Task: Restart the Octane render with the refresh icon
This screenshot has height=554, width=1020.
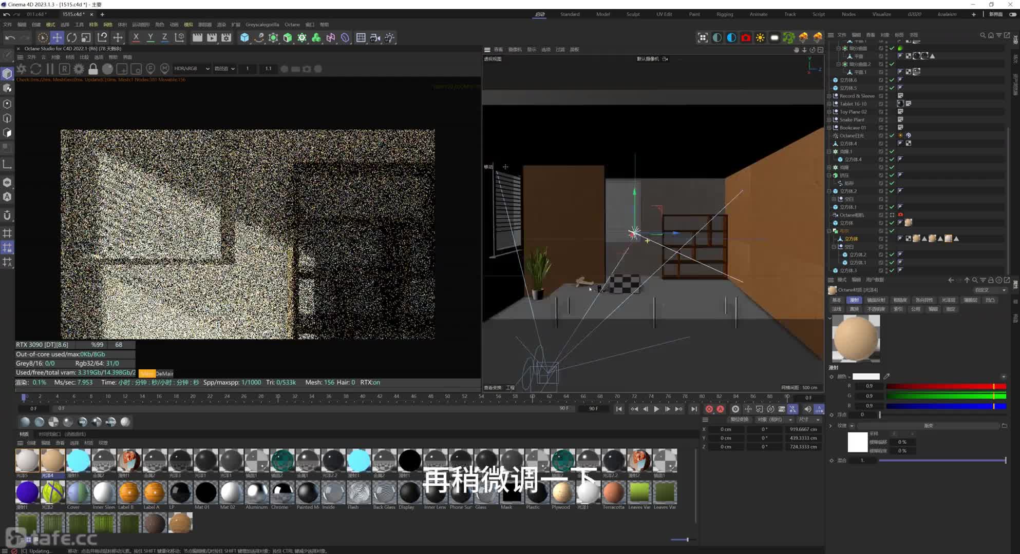Action: (35, 69)
